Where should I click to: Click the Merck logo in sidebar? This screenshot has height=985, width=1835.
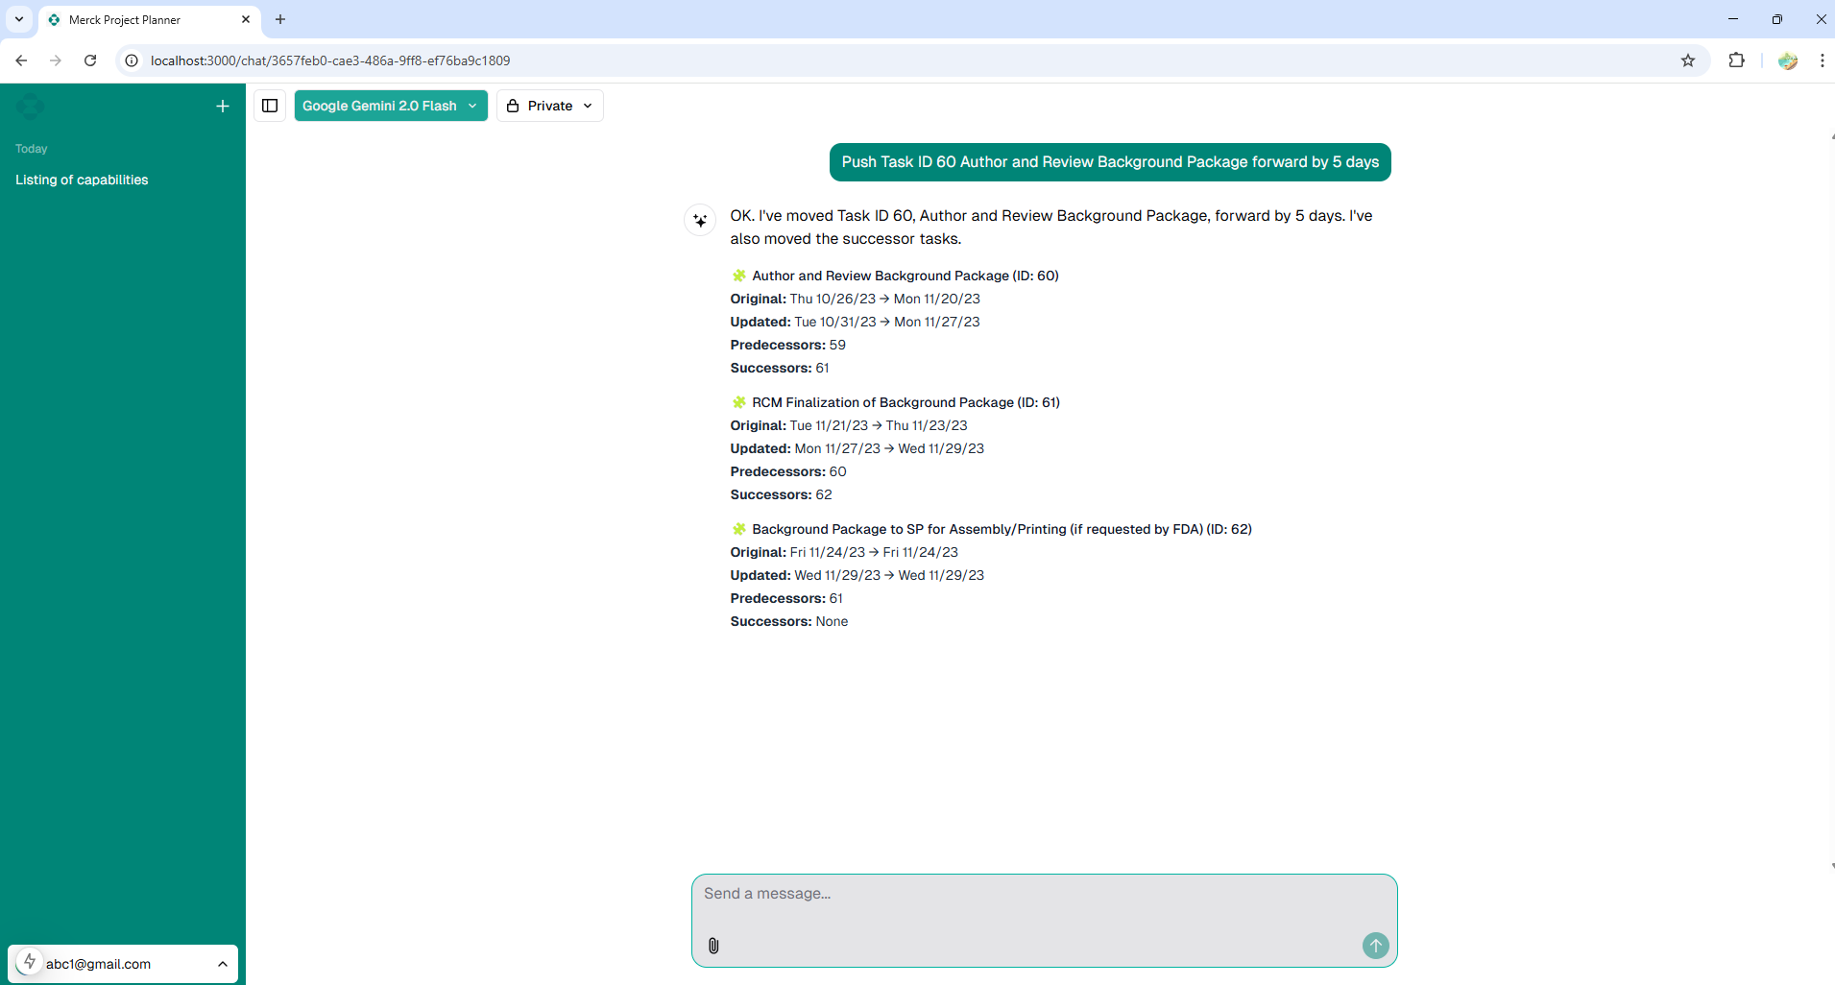[30, 107]
